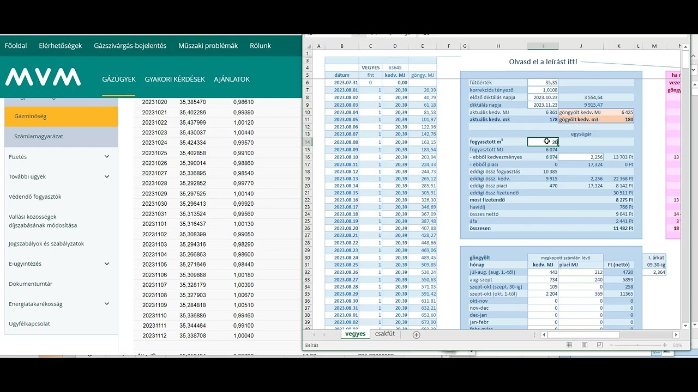698x392 pixels.
Task: Select the cell with value 63645
Action: click(x=395, y=68)
